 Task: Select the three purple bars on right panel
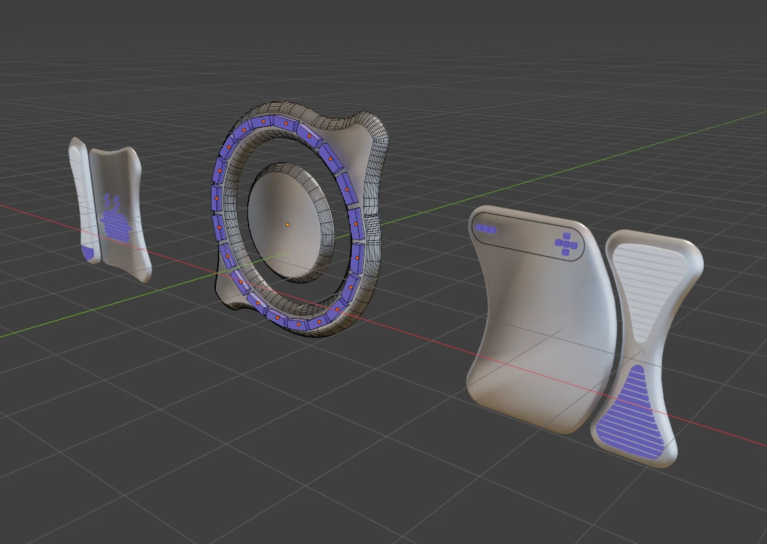486,228
